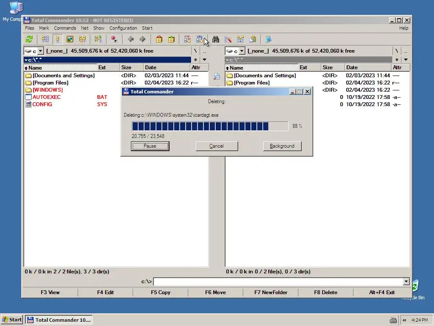Open left panel favorites asterisk button
Image resolution: width=434 pixels, height=326 pixels.
click(x=195, y=59)
